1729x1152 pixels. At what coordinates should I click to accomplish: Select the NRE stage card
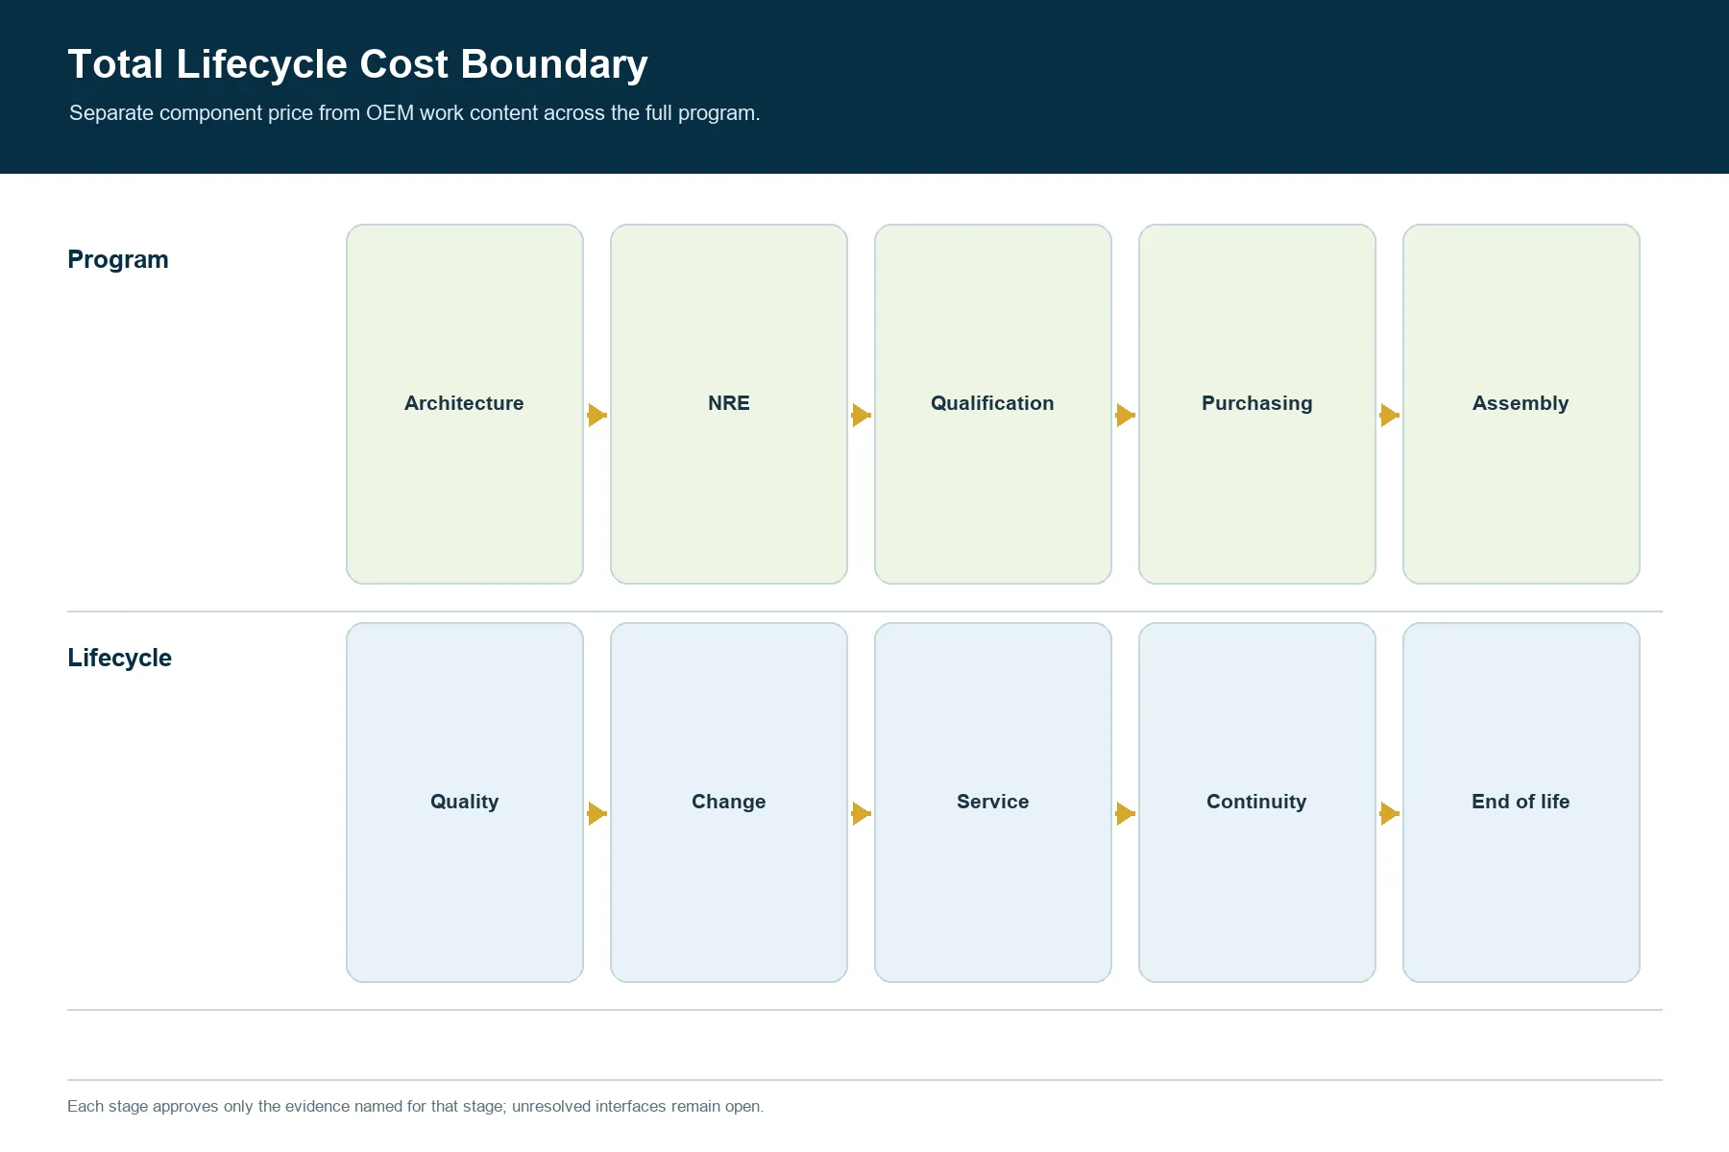729,404
